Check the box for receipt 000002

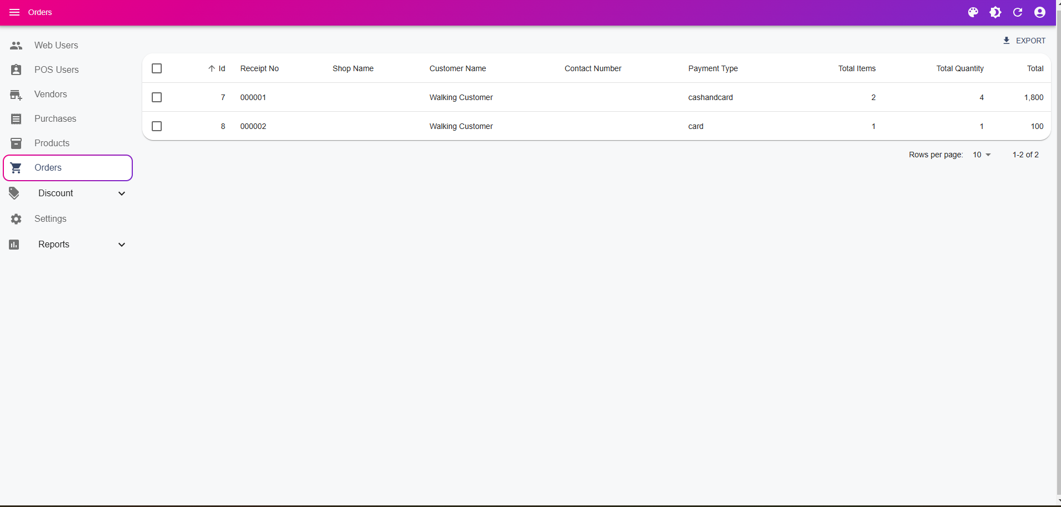pos(157,126)
